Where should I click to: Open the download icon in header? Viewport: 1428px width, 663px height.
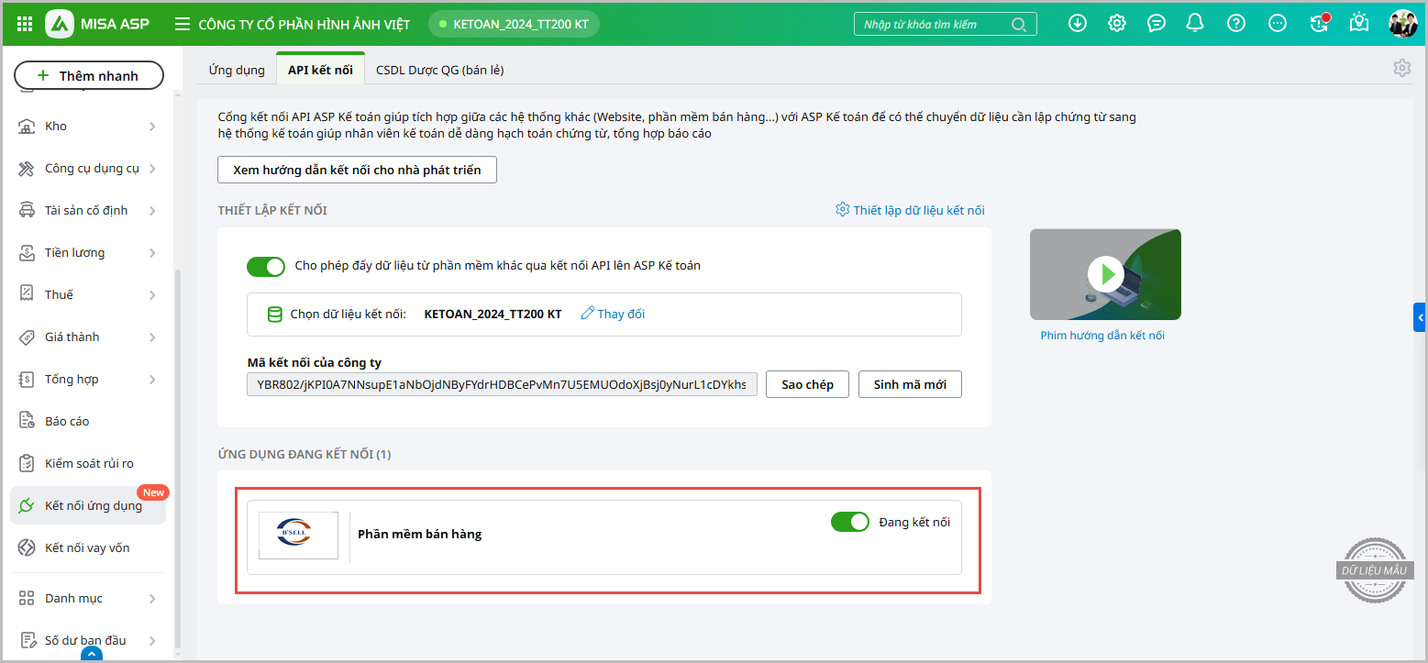[x=1078, y=24]
